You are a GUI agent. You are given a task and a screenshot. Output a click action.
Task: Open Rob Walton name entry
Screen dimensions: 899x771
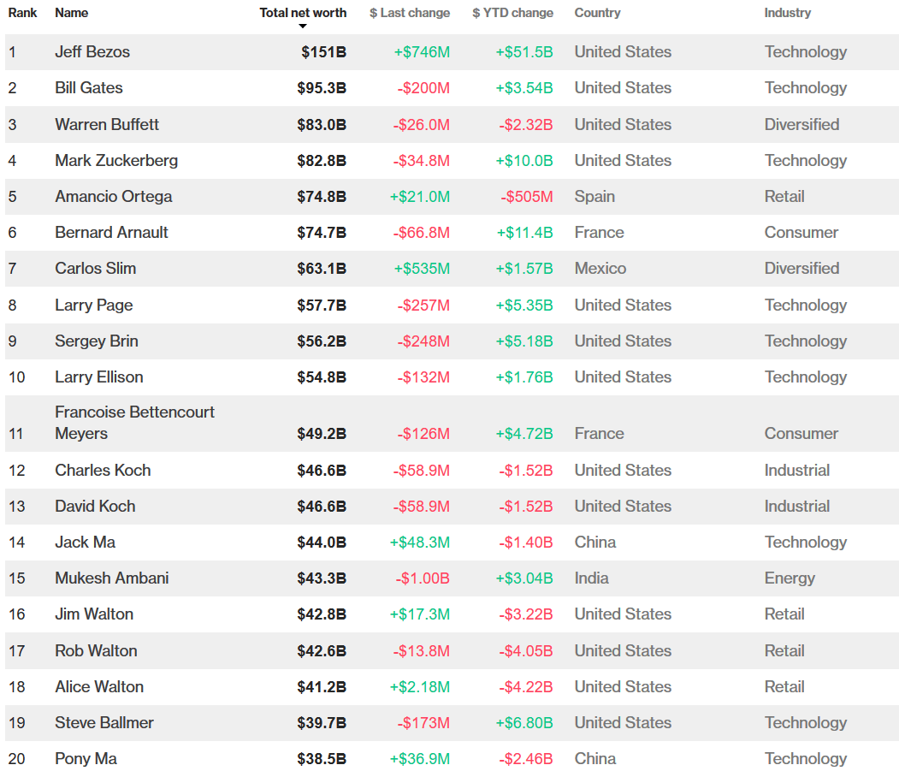click(x=96, y=651)
